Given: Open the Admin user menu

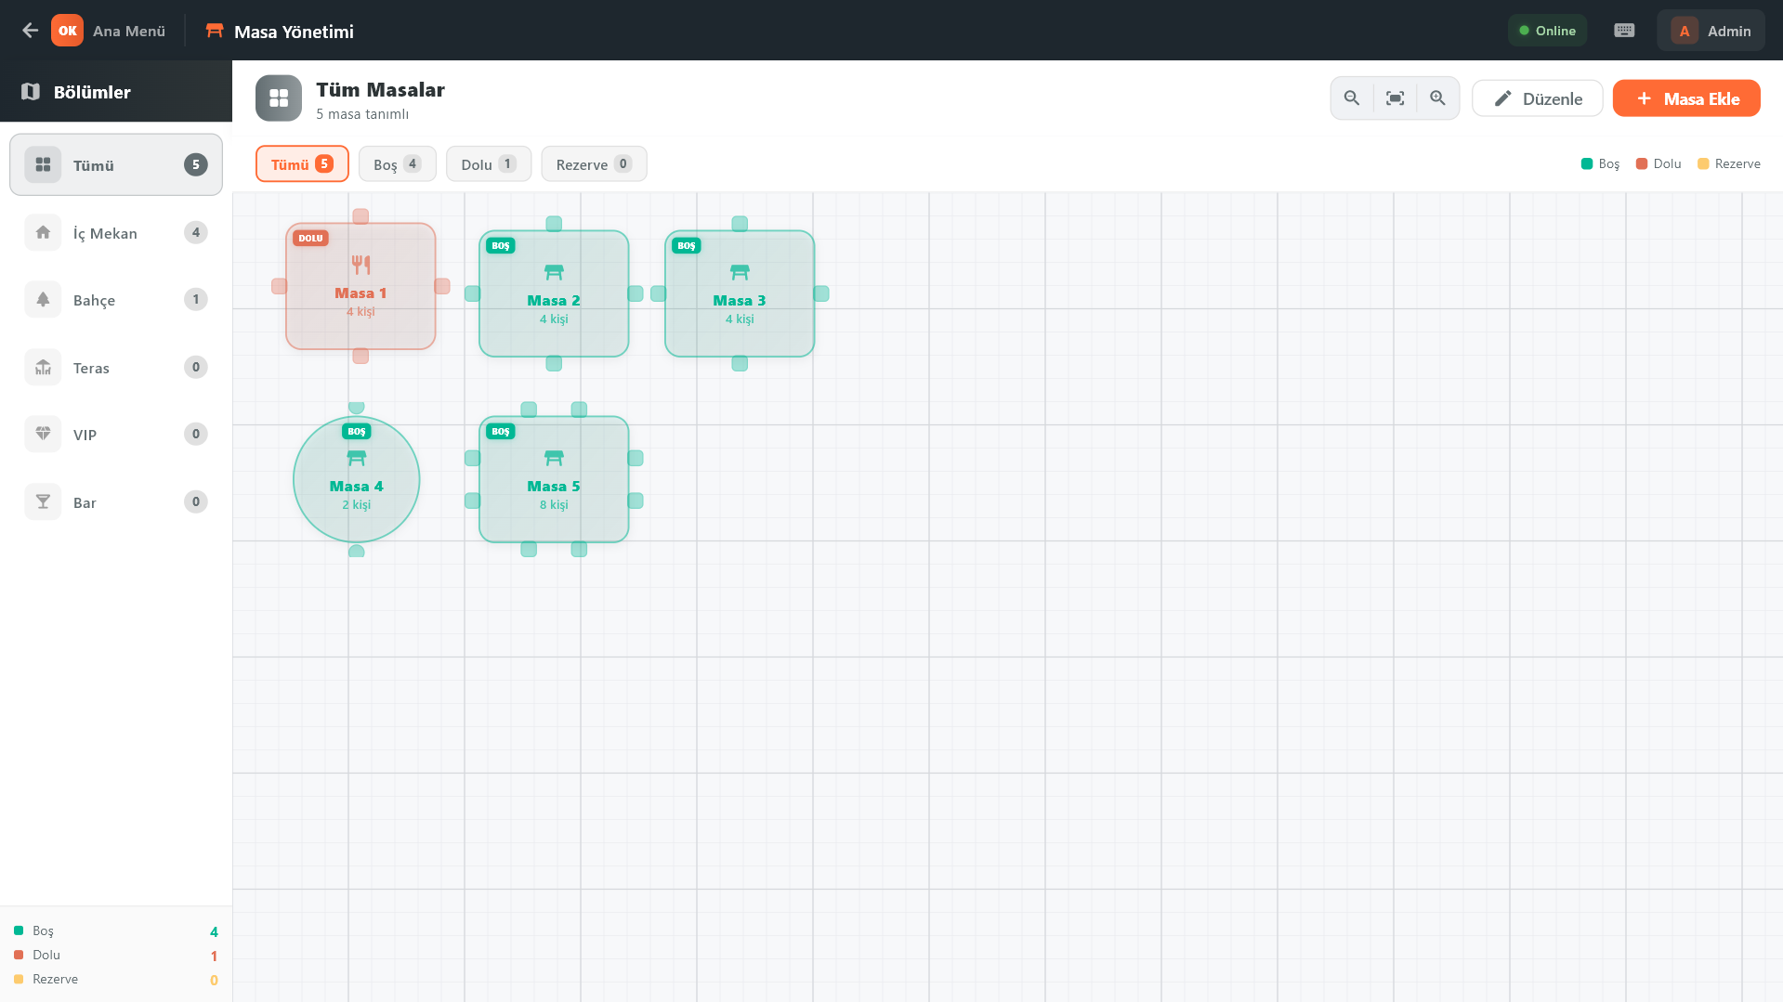Looking at the screenshot, I should tap(1711, 31).
